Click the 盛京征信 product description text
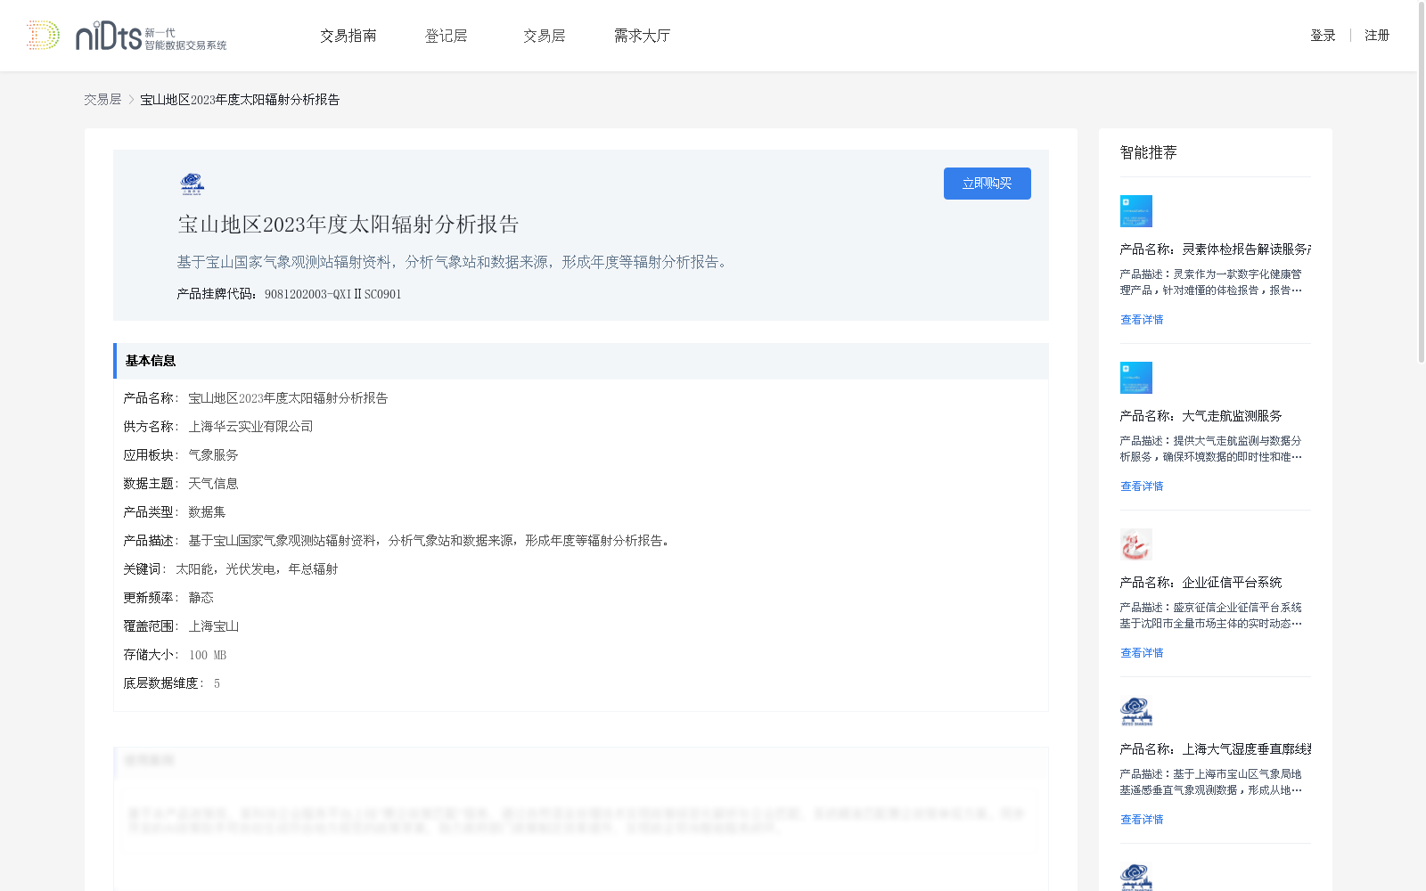1426x891 pixels. pos(1211,616)
